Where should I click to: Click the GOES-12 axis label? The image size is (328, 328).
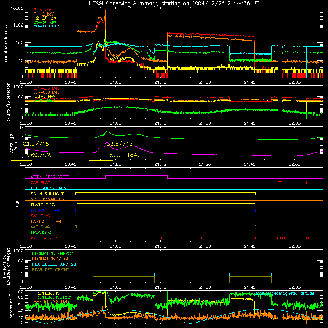(14, 143)
